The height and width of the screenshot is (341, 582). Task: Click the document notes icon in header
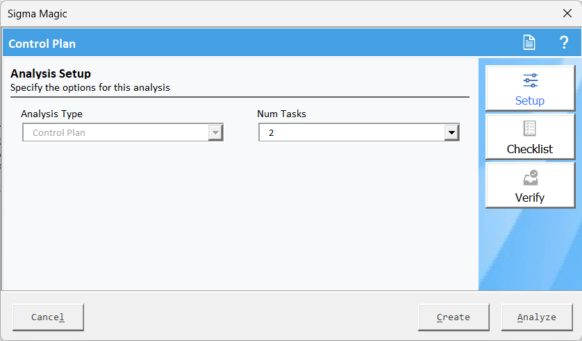(x=529, y=43)
